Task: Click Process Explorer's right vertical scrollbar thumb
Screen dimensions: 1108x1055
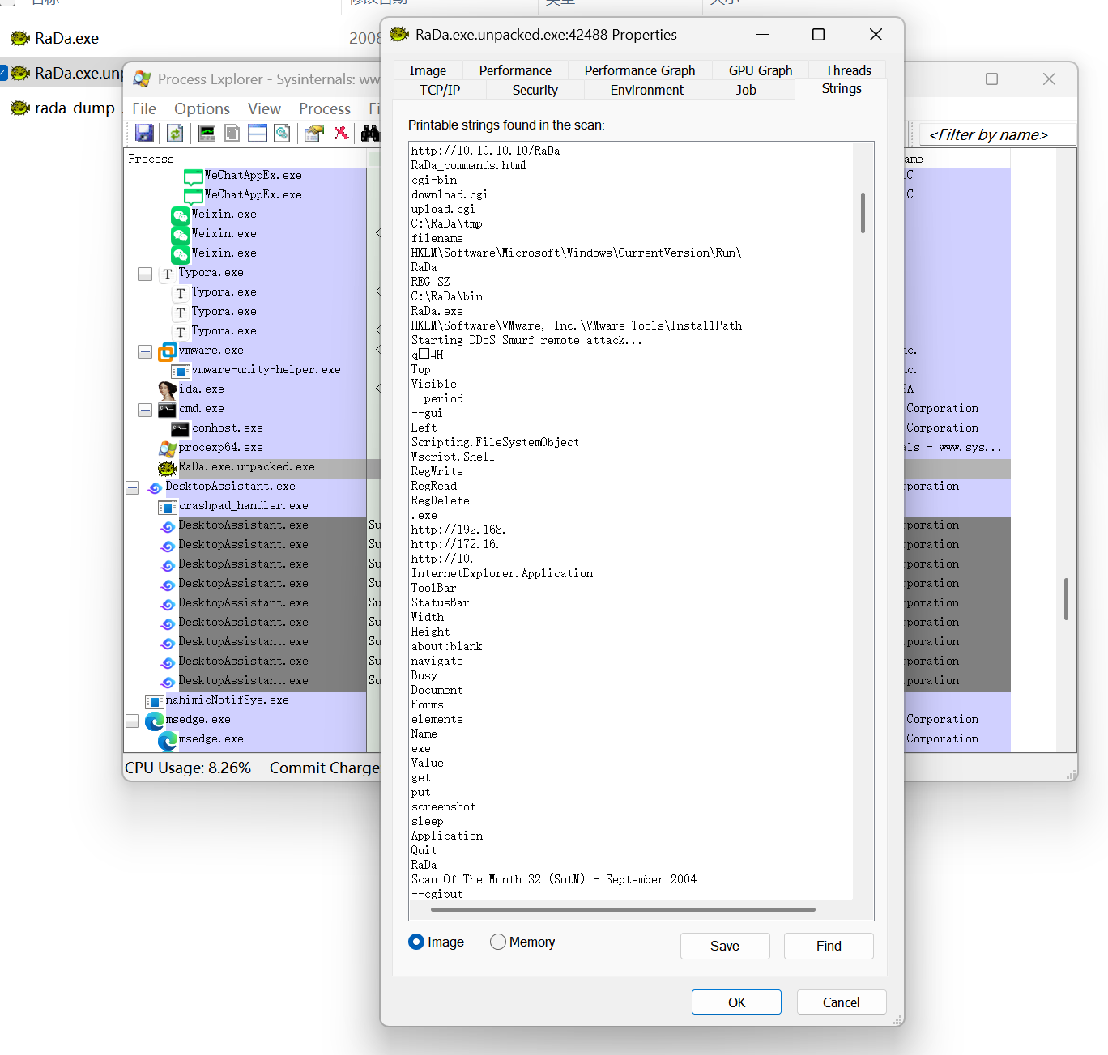Action: (1066, 599)
